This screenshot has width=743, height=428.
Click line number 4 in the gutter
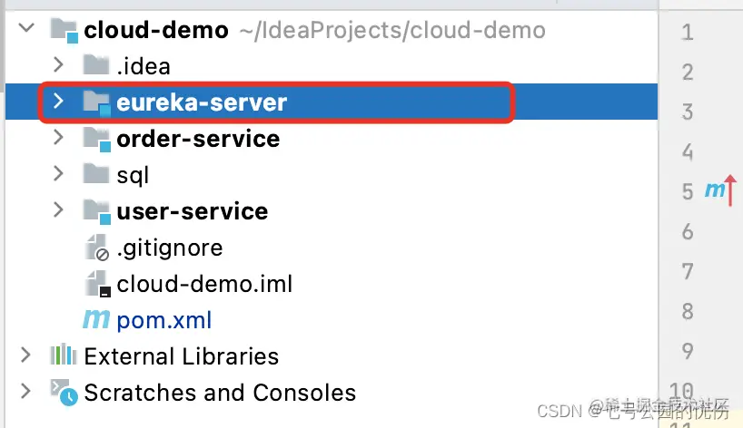[x=688, y=151]
